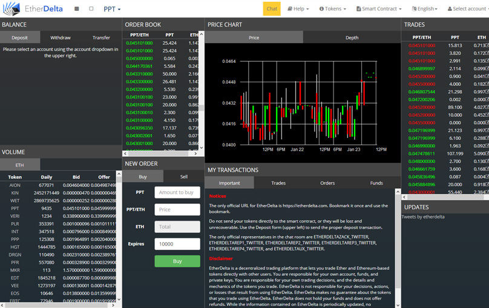Image resolution: width=489 pixels, height=308 pixels.
Task: Open the Orders tab in My Transactions
Action: (x=327, y=183)
